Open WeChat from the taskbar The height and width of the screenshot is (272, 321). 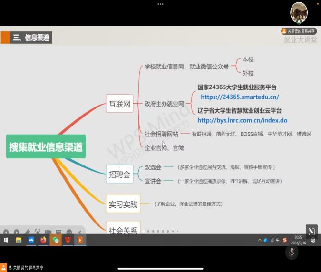coord(56,240)
